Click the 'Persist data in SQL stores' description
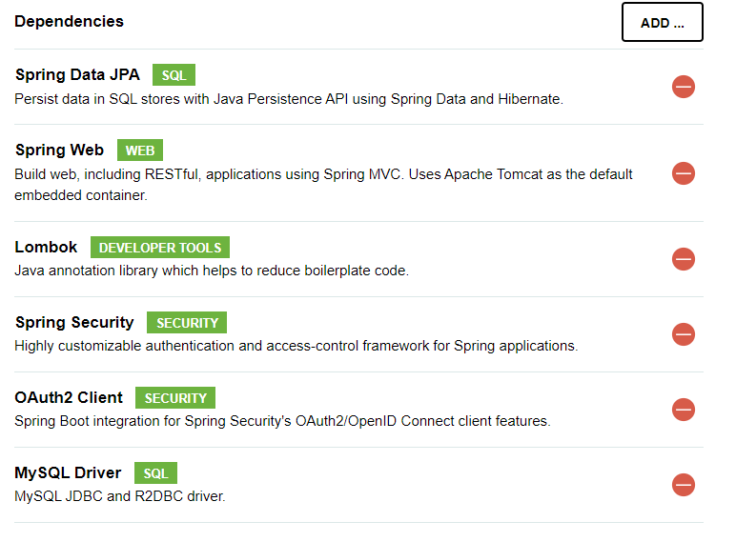The width and height of the screenshot is (736, 542). tap(289, 99)
